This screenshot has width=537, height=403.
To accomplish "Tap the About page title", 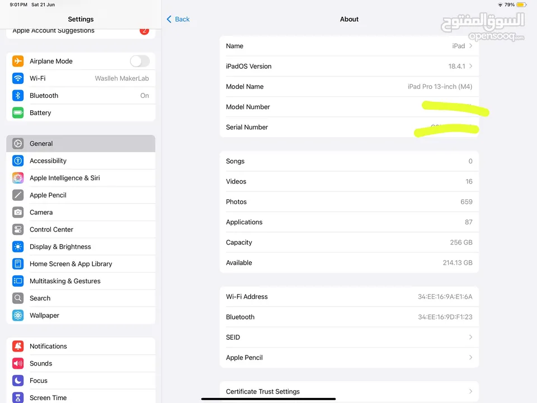I will coord(349,19).
